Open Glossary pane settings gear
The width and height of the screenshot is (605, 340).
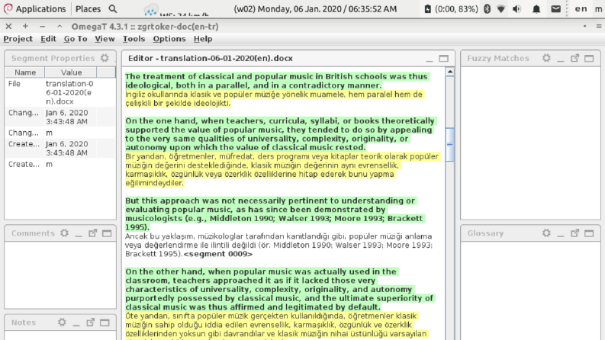(x=546, y=233)
